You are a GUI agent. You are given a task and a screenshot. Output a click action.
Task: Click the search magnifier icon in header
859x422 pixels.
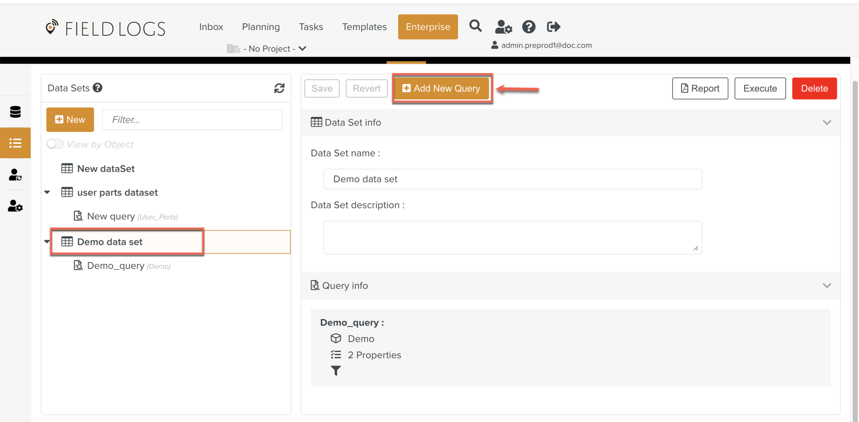(x=475, y=26)
